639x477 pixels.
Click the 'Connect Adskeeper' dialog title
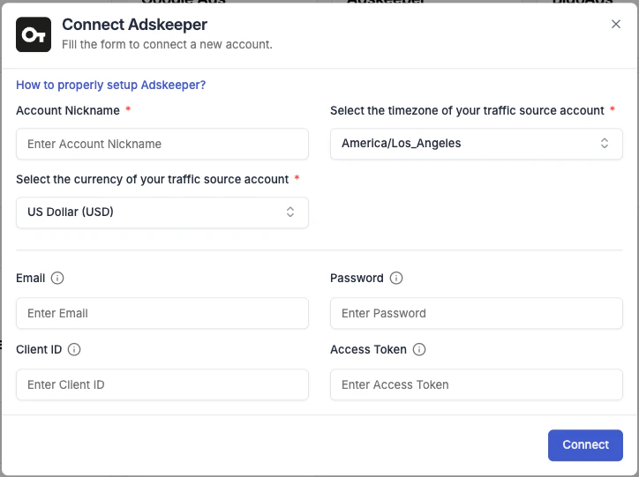point(134,25)
